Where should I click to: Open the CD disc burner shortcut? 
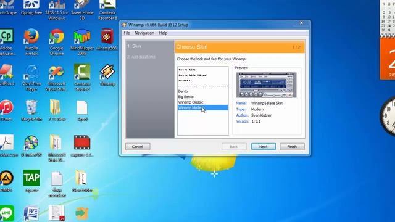pyautogui.click(x=31, y=146)
